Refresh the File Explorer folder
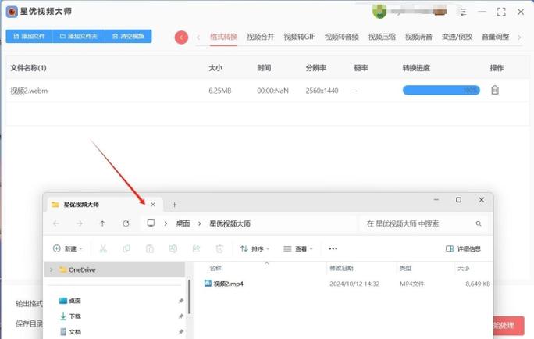 tap(126, 223)
